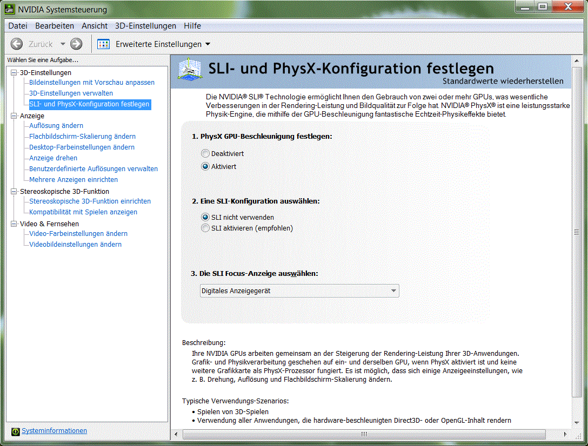Open the Bearbeiten menu

pos(55,26)
